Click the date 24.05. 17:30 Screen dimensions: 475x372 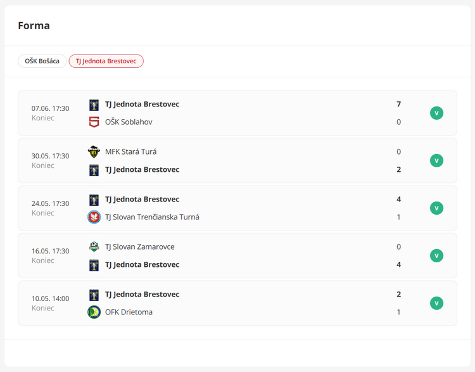[x=50, y=203]
